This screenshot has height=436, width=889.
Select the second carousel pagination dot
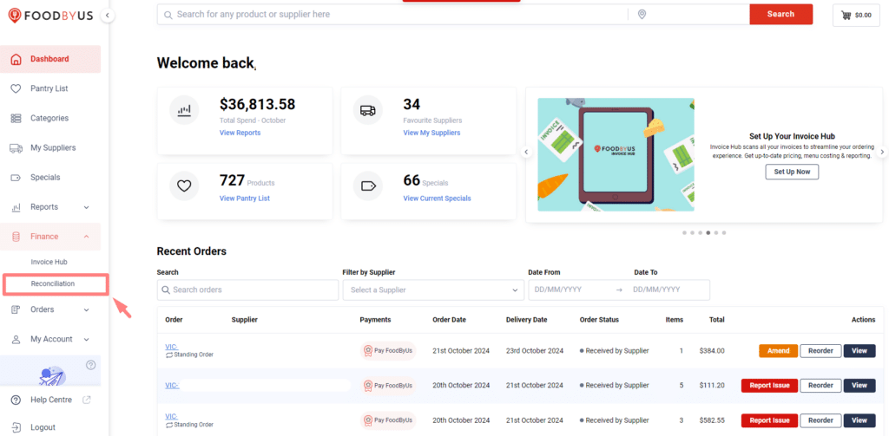[x=692, y=232]
